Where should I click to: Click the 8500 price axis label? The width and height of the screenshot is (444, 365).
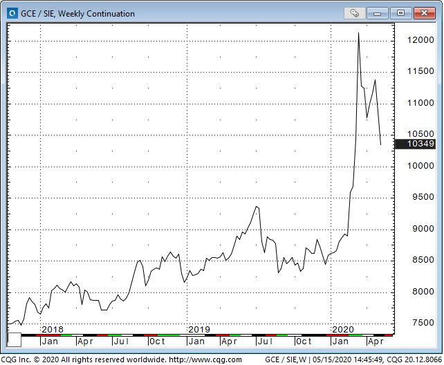coord(423,260)
